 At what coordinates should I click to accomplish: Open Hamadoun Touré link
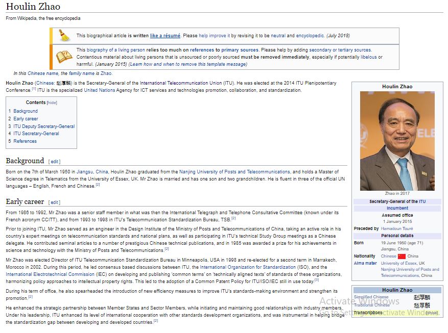tap(397, 228)
